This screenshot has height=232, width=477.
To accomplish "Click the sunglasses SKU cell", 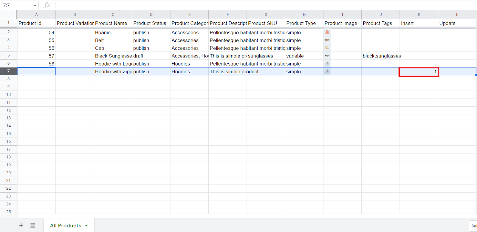I will tap(266, 56).
